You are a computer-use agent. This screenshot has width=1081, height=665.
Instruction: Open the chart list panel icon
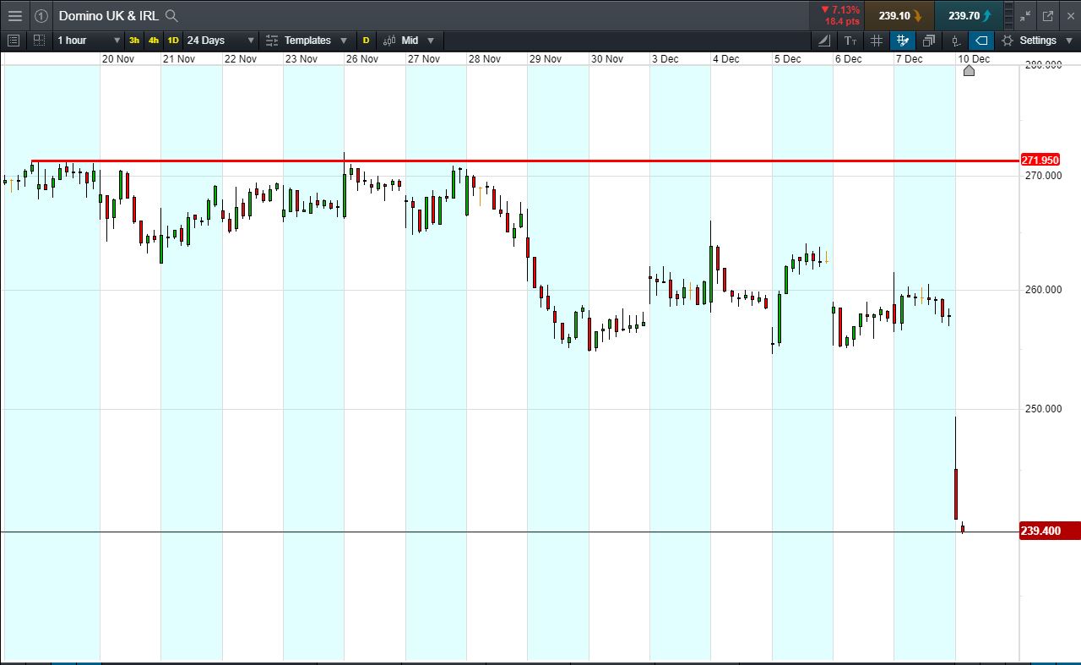click(x=13, y=41)
